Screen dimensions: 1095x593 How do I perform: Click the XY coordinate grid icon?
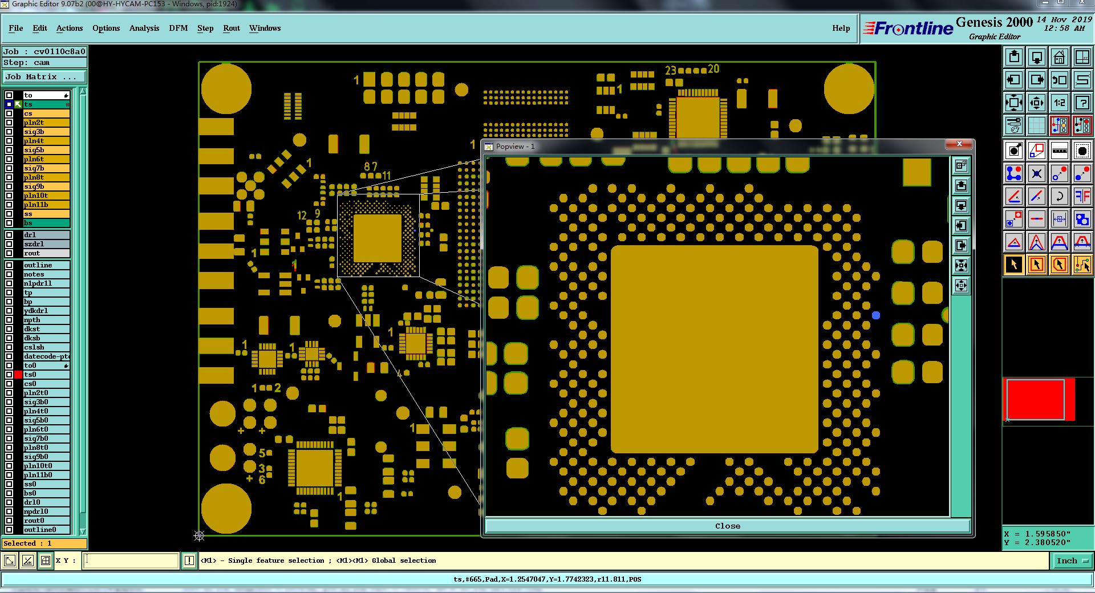tap(1082, 57)
